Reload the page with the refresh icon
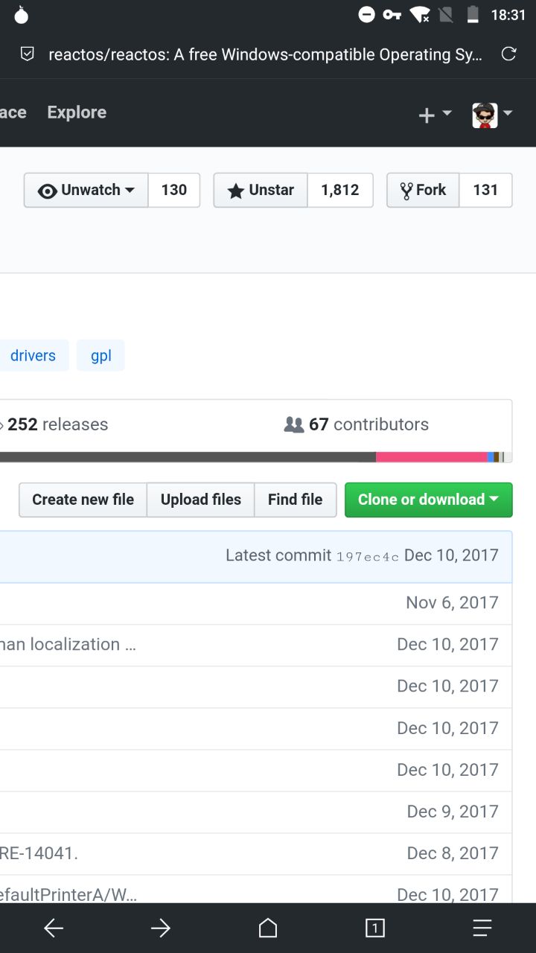536x953 pixels. point(509,54)
